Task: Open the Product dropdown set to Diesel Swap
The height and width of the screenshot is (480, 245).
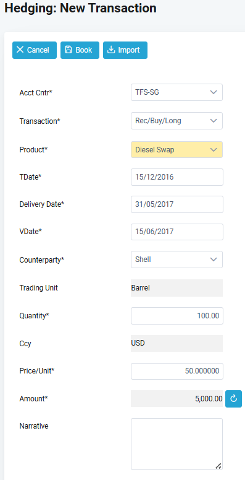Action: pyautogui.click(x=176, y=149)
